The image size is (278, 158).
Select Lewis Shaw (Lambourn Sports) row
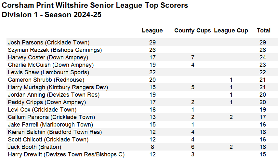(x=142, y=72)
